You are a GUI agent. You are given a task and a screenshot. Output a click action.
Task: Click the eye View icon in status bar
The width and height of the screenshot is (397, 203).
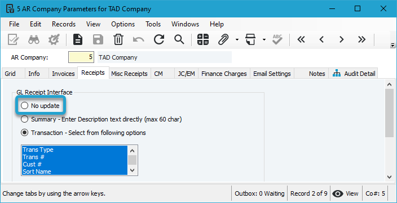pyautogui.click(x=337, y=193)
